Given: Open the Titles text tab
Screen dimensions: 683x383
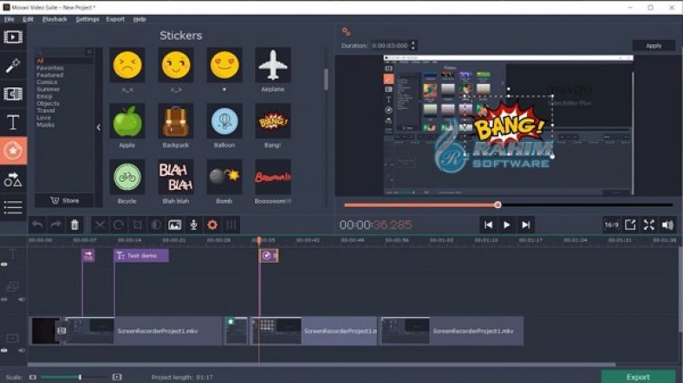Looking at the screenshot, I should (13, 122).
